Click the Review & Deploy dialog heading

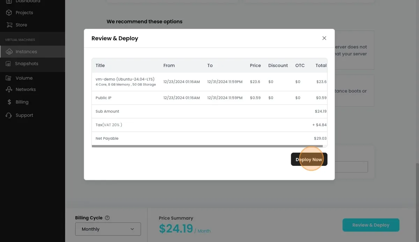click(115, 38)
